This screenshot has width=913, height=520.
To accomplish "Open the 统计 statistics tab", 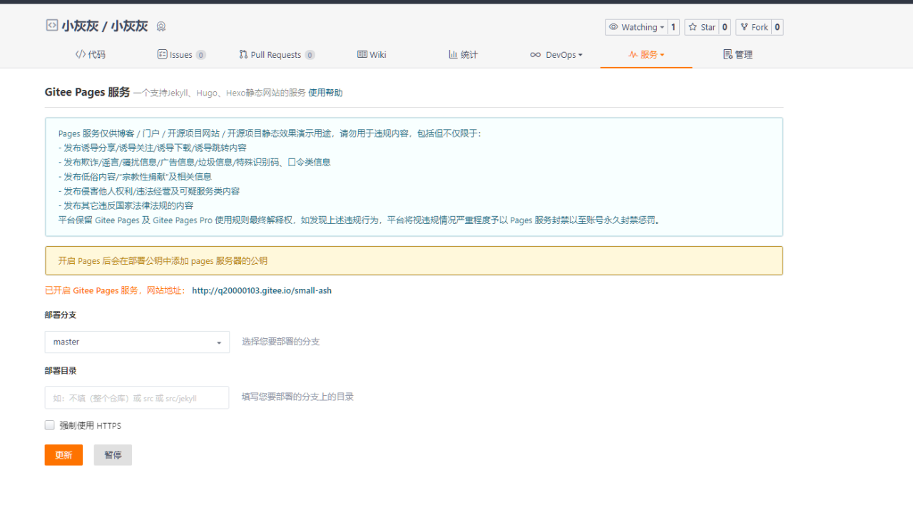I will point(463,55).
